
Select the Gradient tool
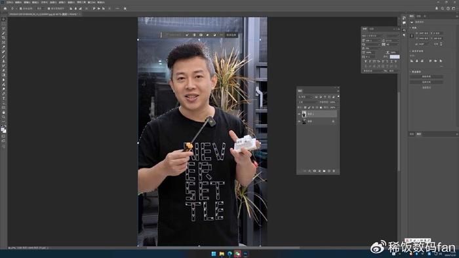tap(3, 75)
